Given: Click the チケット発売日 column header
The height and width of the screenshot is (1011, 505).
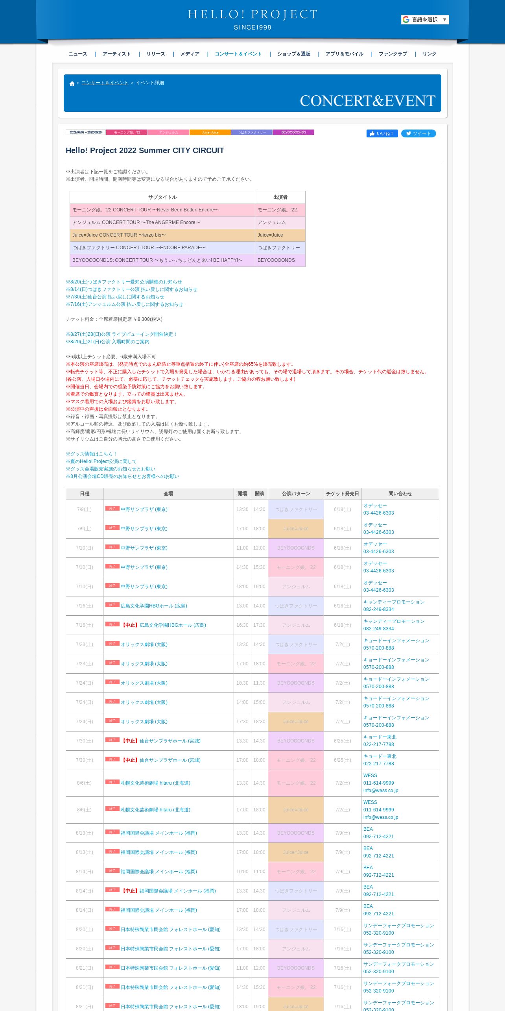Looking at the screenshot, I should click(343, 494).
